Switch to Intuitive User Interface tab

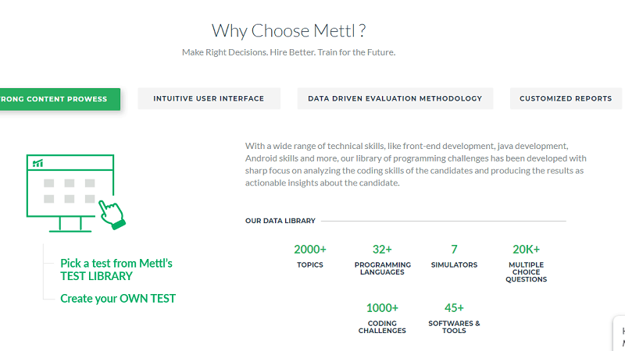coord(209,99)
